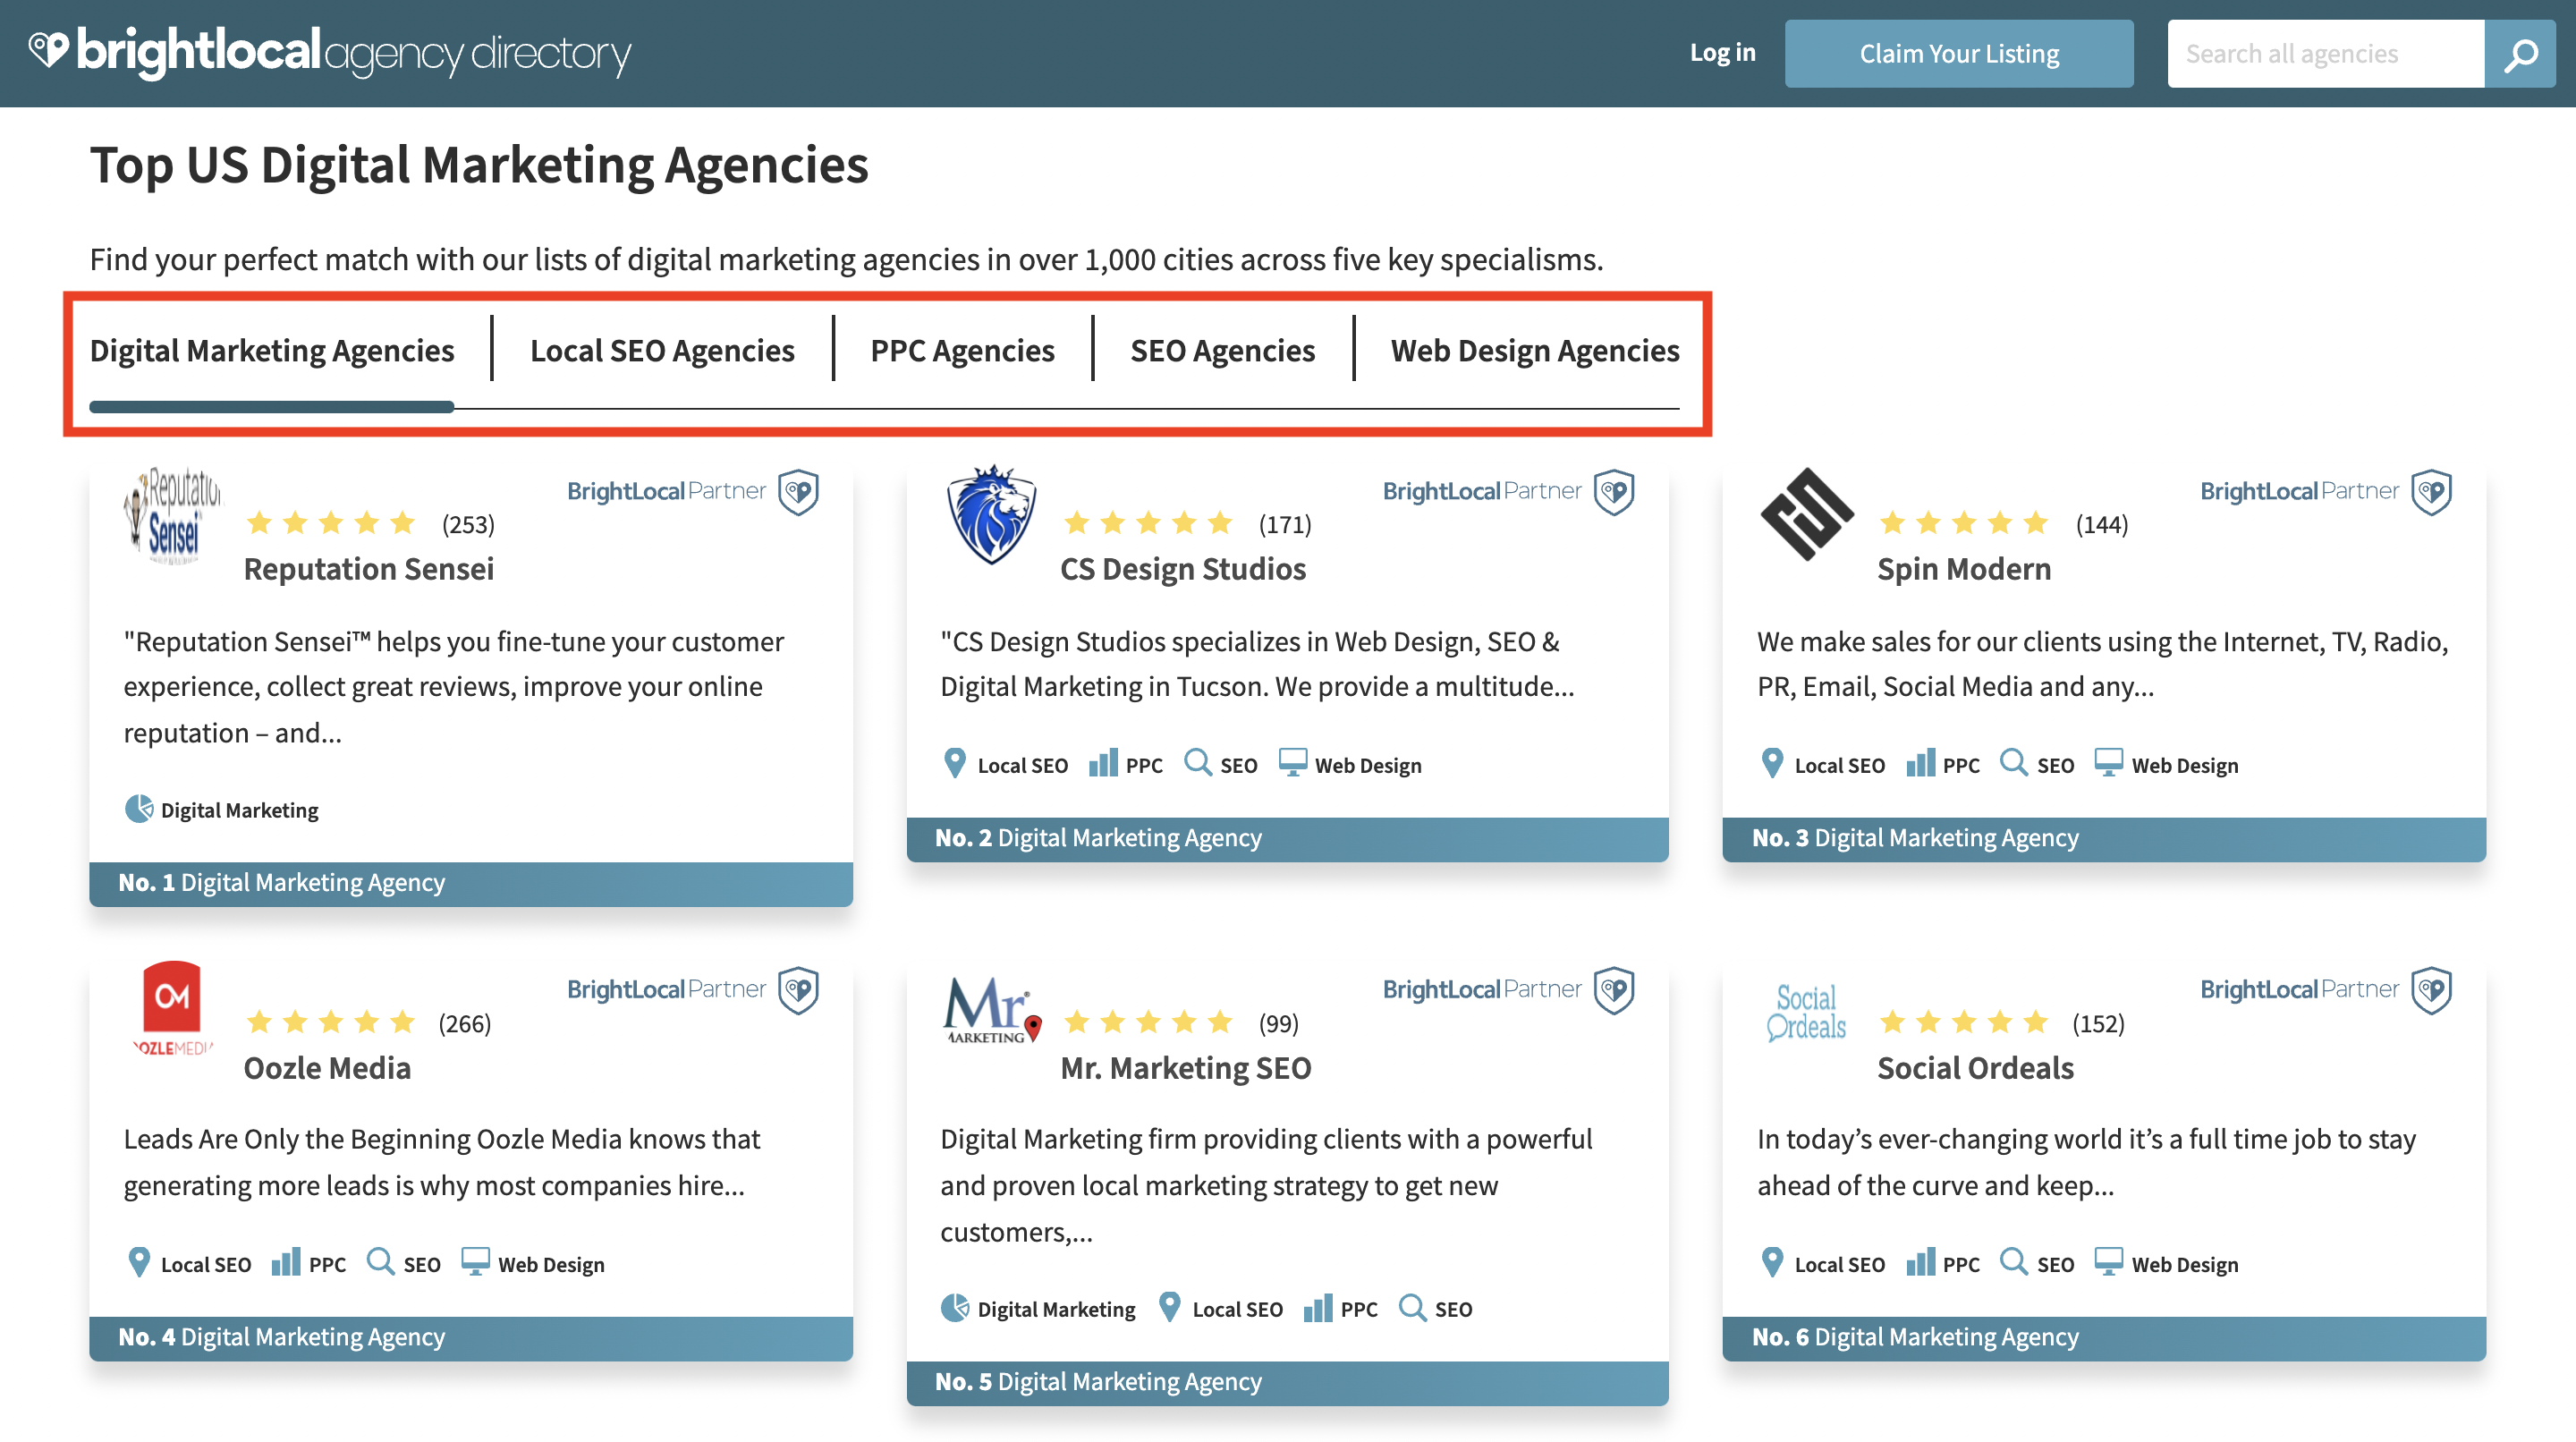Switch to the Local SEO Agencies tab
The width and height of the screenshot is (2576, 1442).
tap(662, 351)
